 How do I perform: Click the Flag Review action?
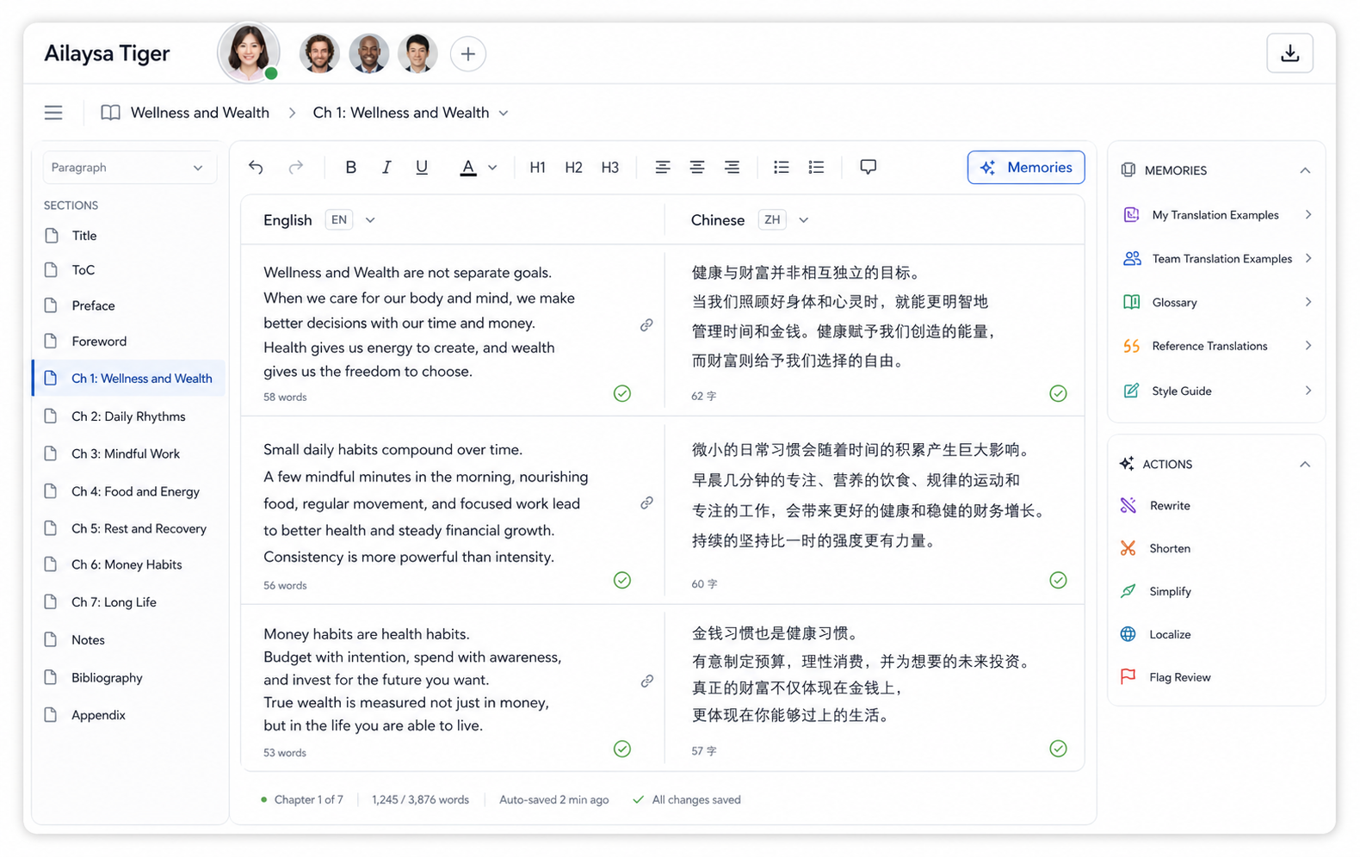(x=1165, y=677)
